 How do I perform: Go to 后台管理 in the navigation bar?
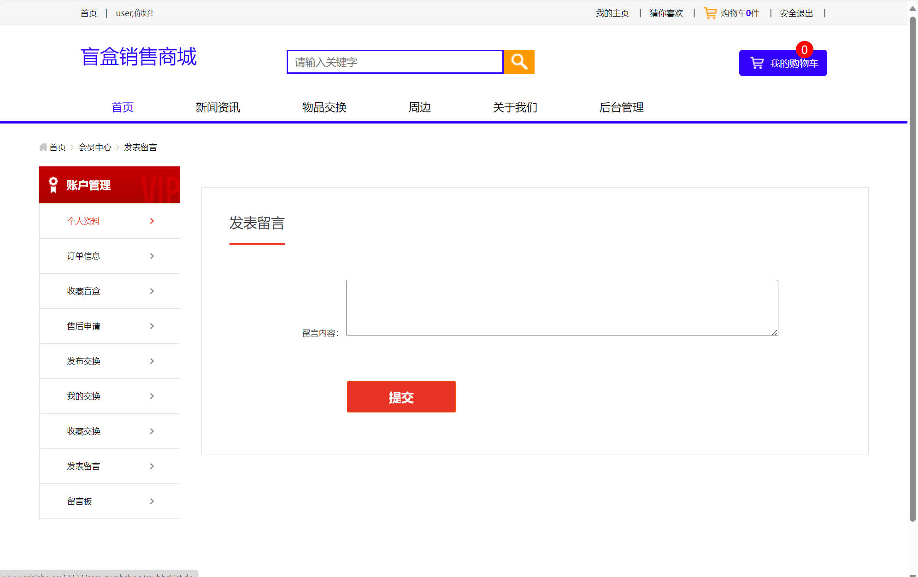[x=621, y=107]
